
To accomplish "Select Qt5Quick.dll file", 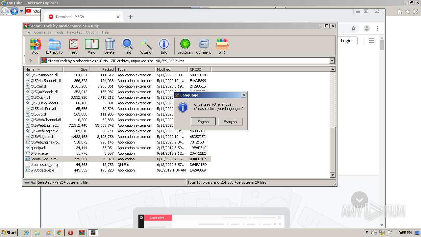I will [x=40, y=97].
